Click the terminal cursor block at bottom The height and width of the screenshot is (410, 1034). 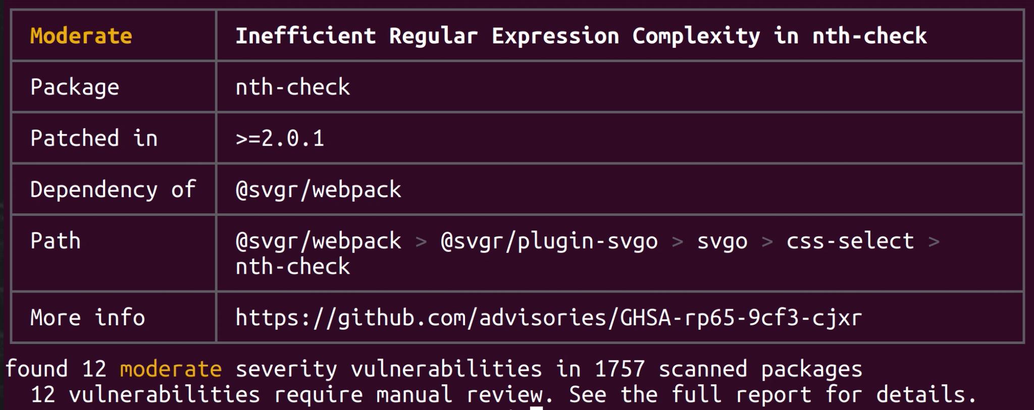click(x=536, y=407)
